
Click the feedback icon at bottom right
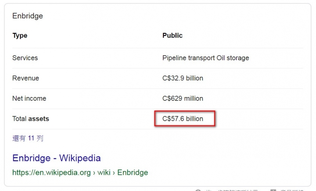(x=273, y=190)
